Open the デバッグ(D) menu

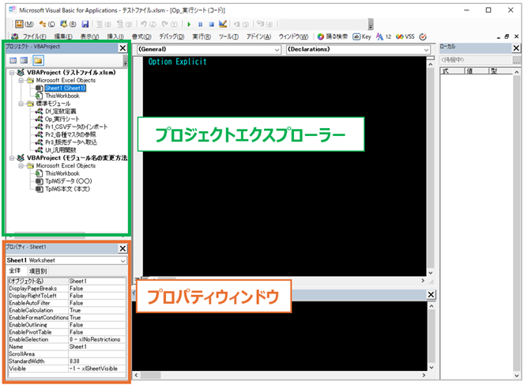172,36
